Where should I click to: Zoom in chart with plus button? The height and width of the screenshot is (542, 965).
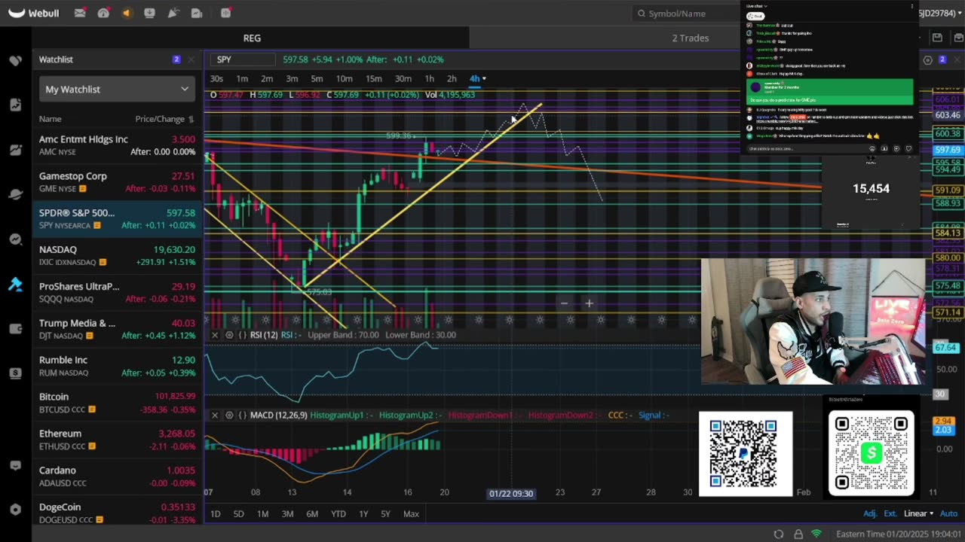(589, 303)
